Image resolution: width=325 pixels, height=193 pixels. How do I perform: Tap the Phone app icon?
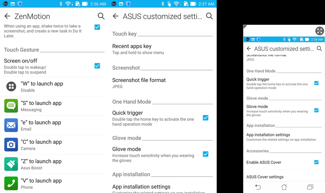tap(11, 183)
